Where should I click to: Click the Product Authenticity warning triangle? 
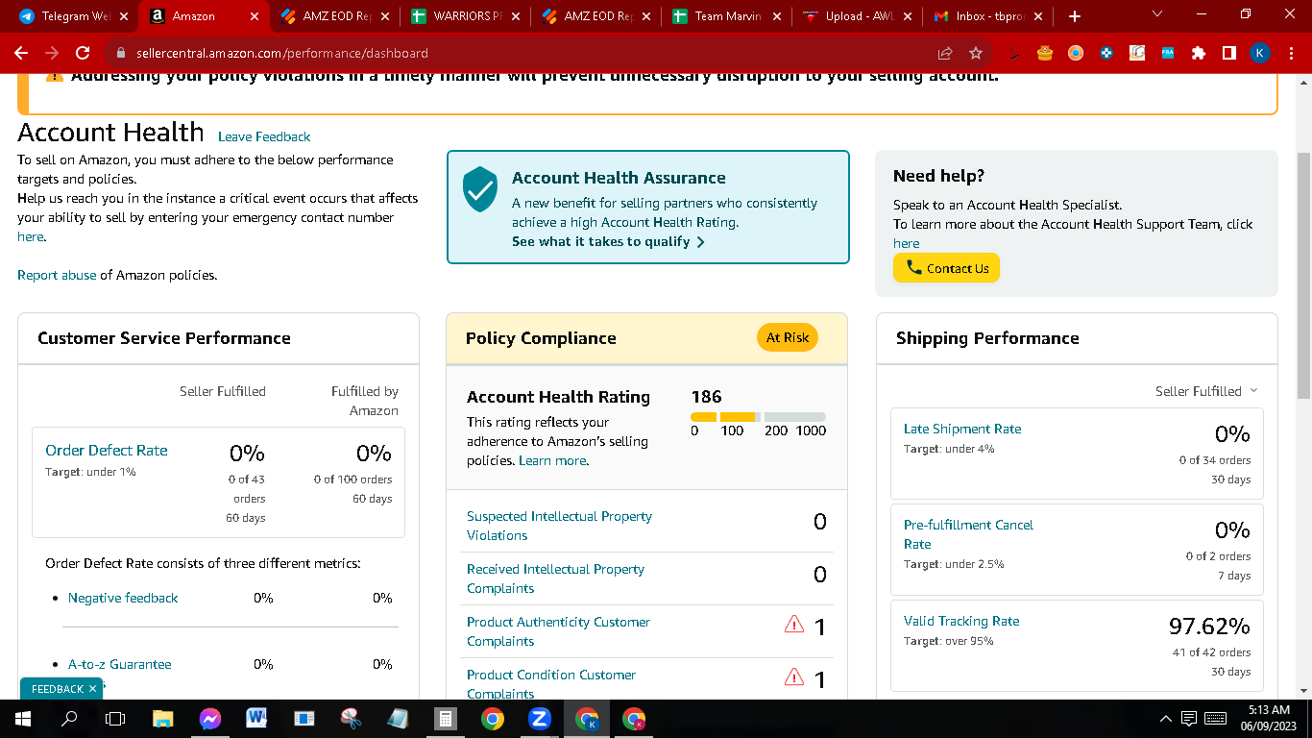pyautogui.click(x=794, y=625)
